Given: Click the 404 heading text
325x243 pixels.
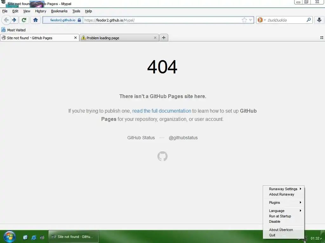Looking at the screenshot, I should (x=162, y=67).
